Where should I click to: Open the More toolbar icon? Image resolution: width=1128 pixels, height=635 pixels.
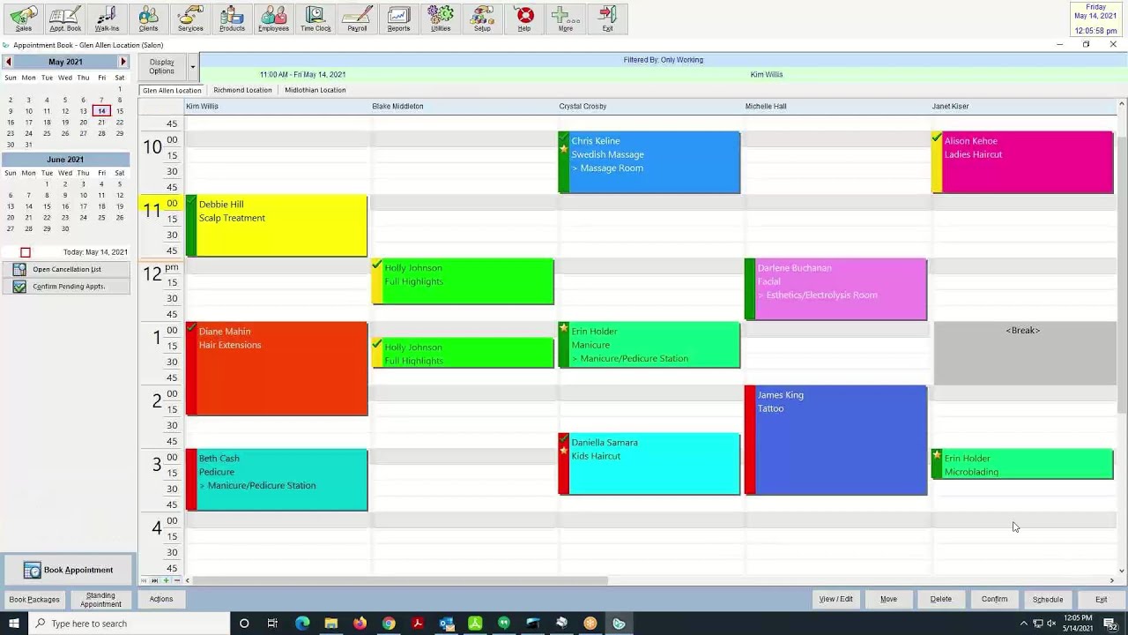(566, 19)
